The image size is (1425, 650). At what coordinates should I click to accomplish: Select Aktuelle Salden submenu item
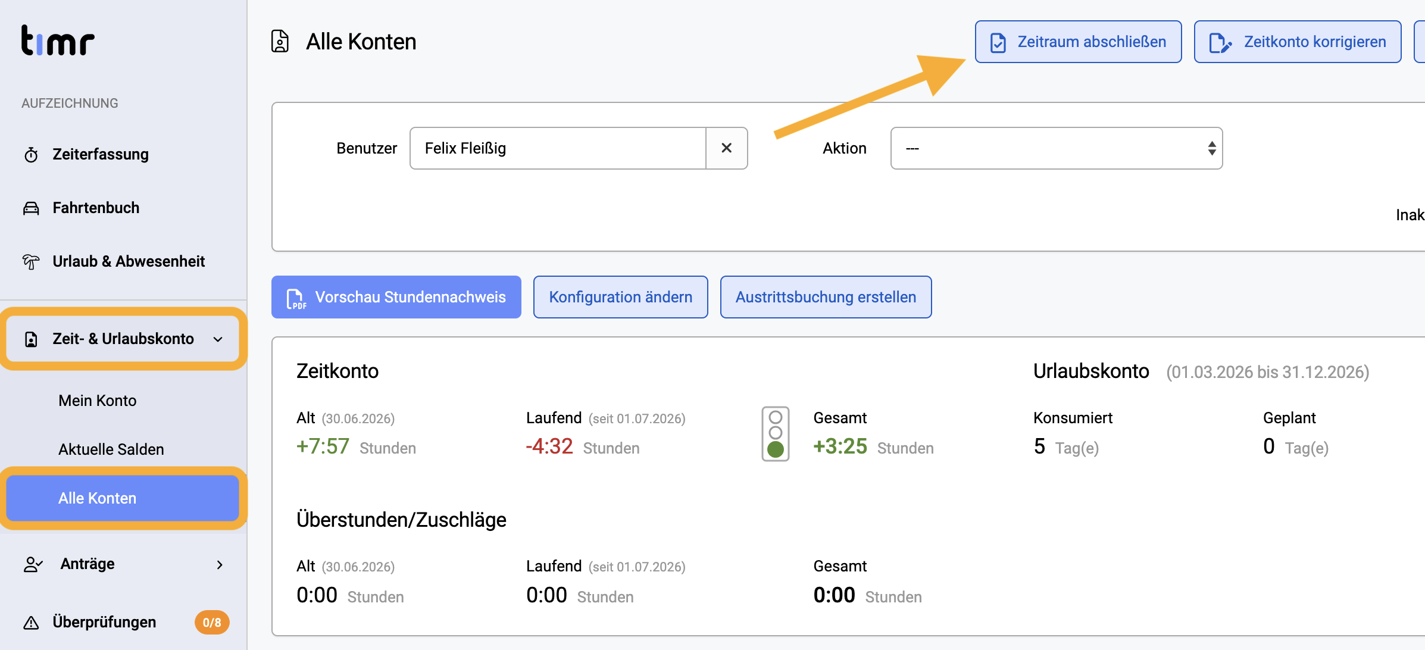111,449
